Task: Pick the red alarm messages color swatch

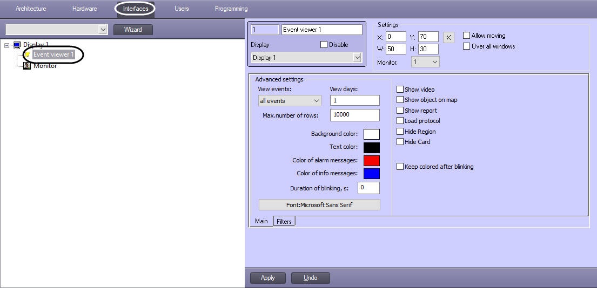Action: pos(371,161)
